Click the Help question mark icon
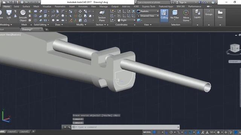This screenshot has width=241, height=135. coord(213,2)
